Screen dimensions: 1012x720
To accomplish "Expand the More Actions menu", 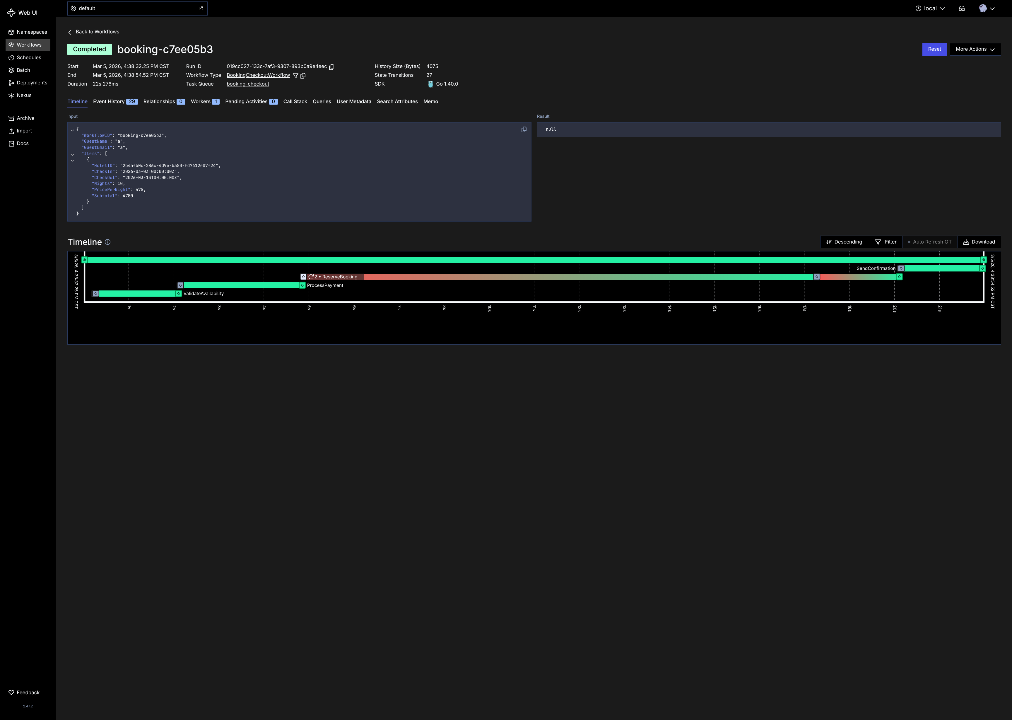I will click(x=975, y=49).
